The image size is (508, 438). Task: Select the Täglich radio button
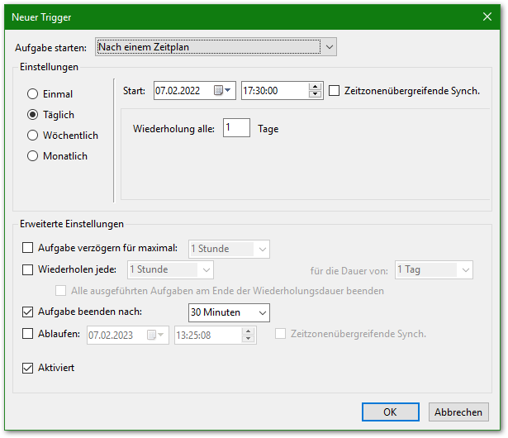pyautogui.click(x=33, y=115)
